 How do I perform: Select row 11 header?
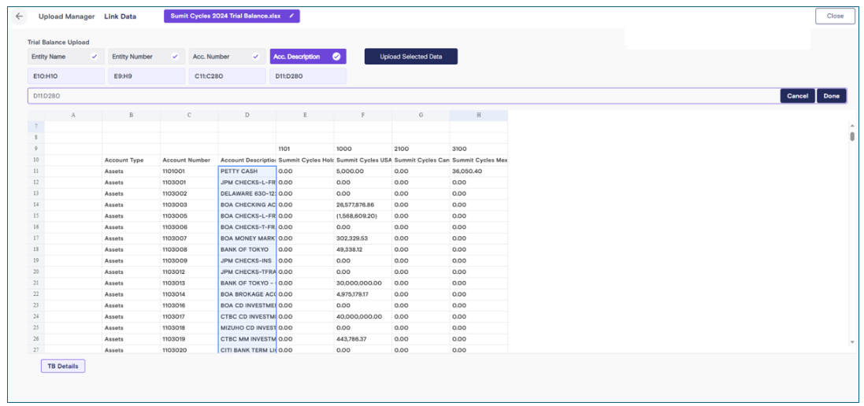[35, 171]
